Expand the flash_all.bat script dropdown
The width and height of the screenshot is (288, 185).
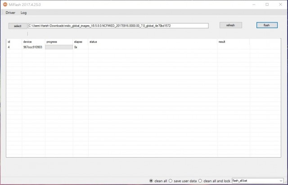pyautogui.click(x=258, y=181)
